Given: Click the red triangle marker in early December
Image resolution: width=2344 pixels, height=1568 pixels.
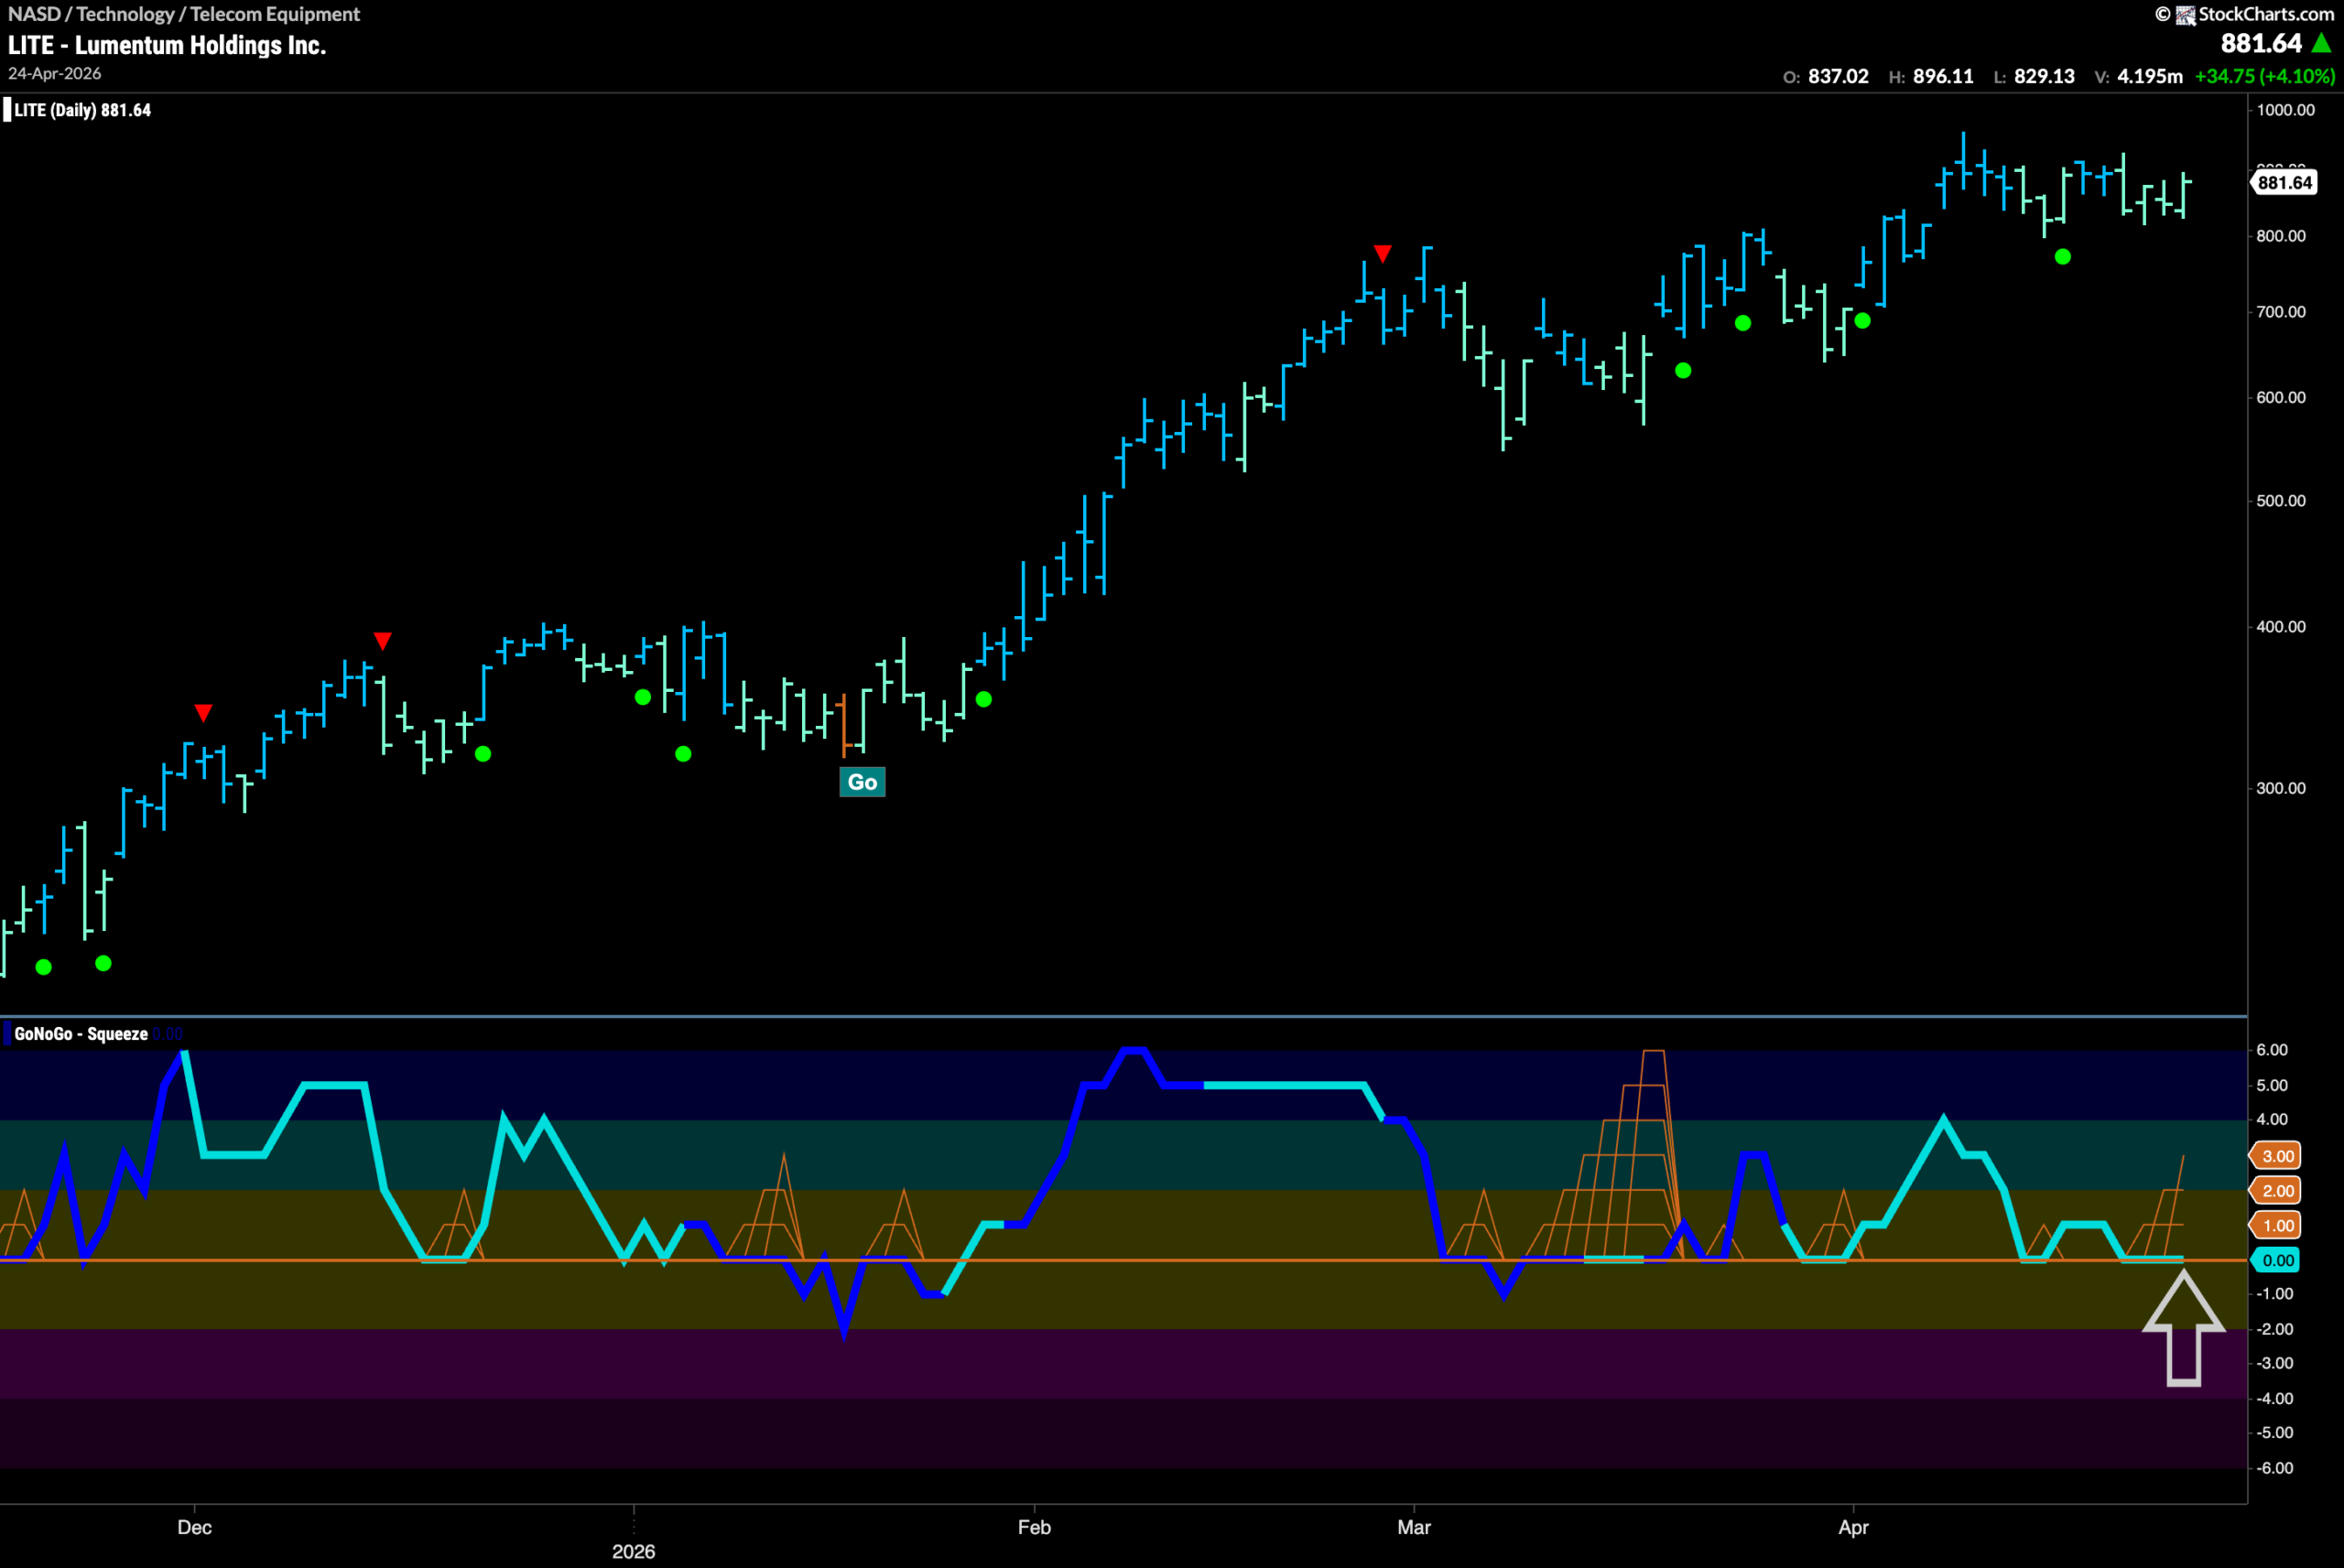Looking at the screenshot, I should tap(203, 713).
